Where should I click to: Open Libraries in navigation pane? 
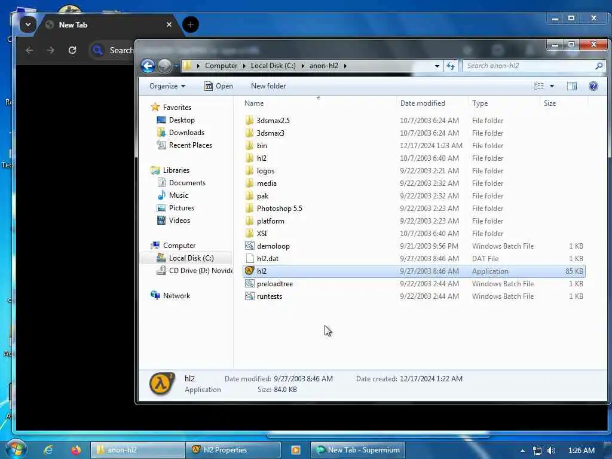click(176, 170)
